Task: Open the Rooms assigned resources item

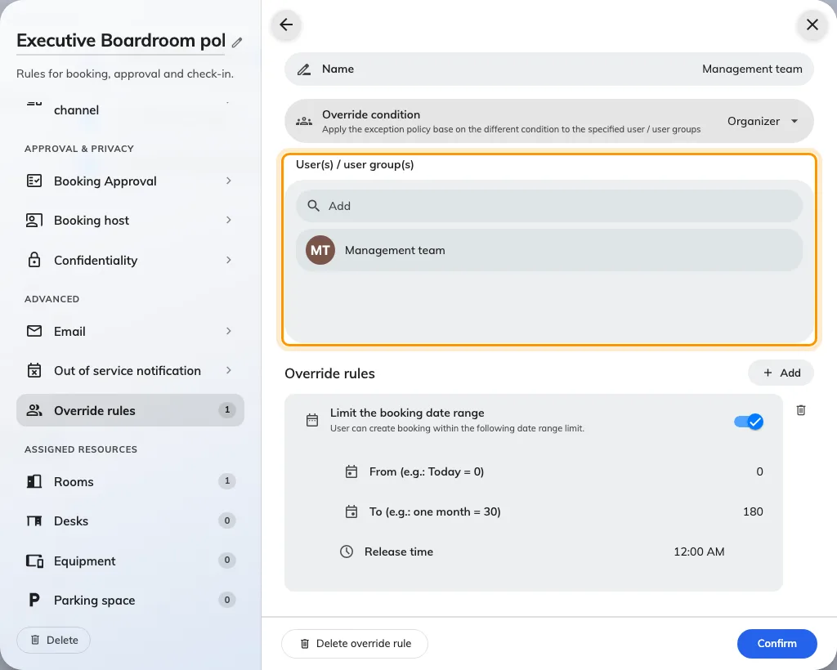Action: coord(130,482)
